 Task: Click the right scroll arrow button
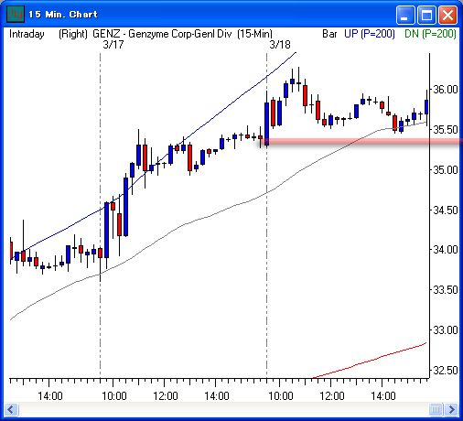(451, 409)
